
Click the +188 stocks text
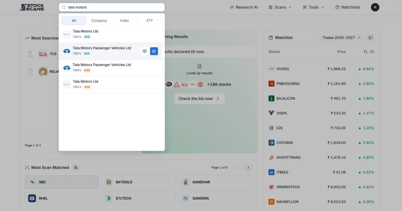pyautogui.click(x=219, y=84)
